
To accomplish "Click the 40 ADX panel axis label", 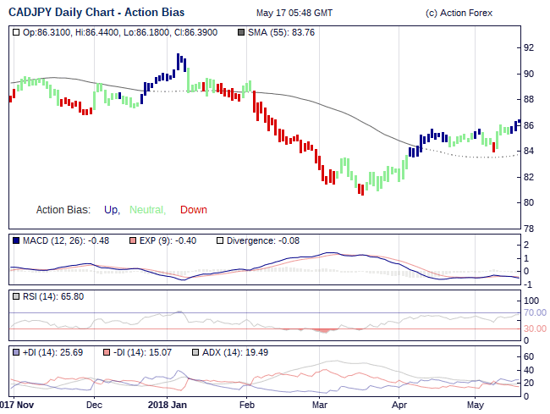I will point(529,370).
